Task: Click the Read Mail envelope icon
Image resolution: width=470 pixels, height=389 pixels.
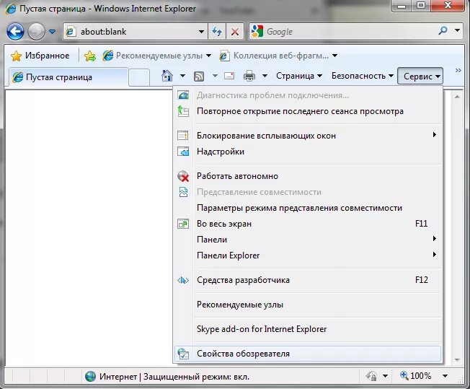Action: pos(229,76)
